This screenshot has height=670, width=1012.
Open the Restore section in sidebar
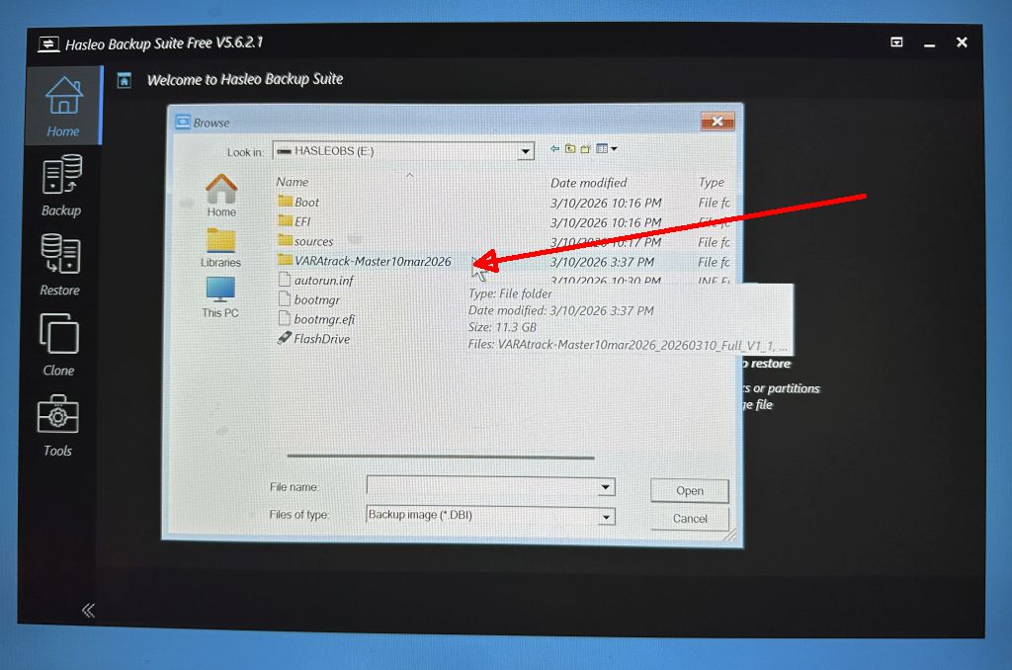(60, 265)
